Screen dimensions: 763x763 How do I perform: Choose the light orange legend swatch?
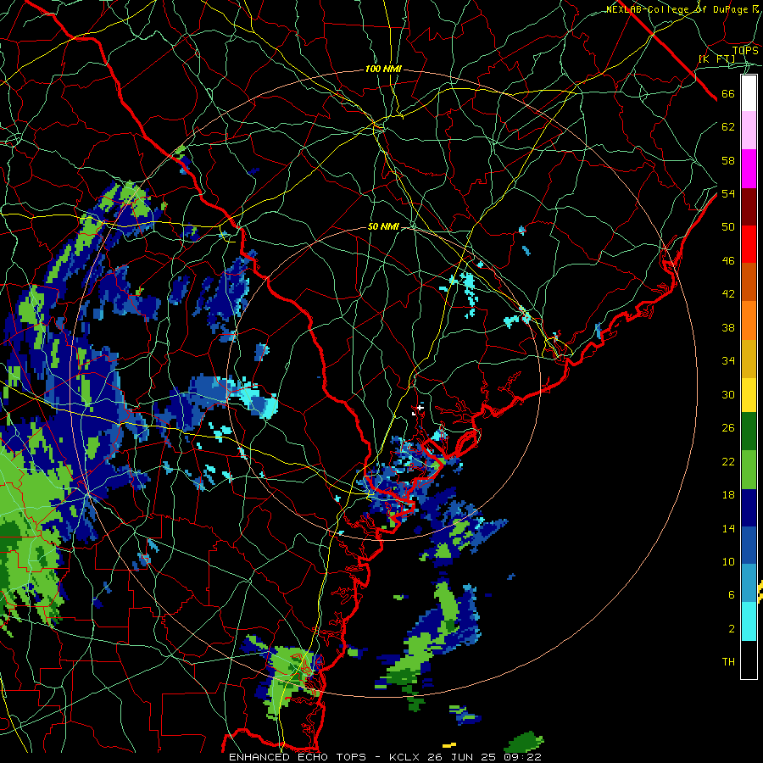coord(749,320)
